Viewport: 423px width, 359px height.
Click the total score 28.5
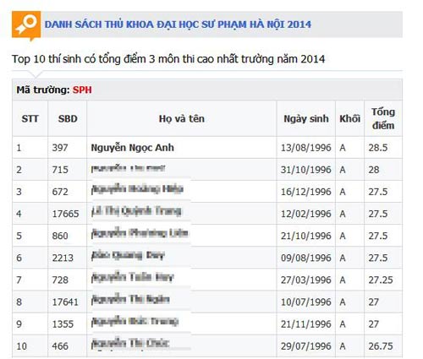tap(378, 148)
